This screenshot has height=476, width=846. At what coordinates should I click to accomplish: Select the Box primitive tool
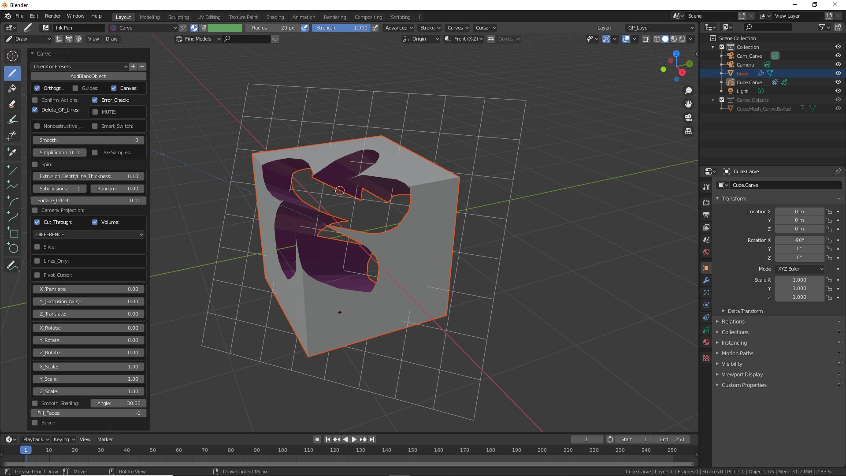click(x=12, y=232)
